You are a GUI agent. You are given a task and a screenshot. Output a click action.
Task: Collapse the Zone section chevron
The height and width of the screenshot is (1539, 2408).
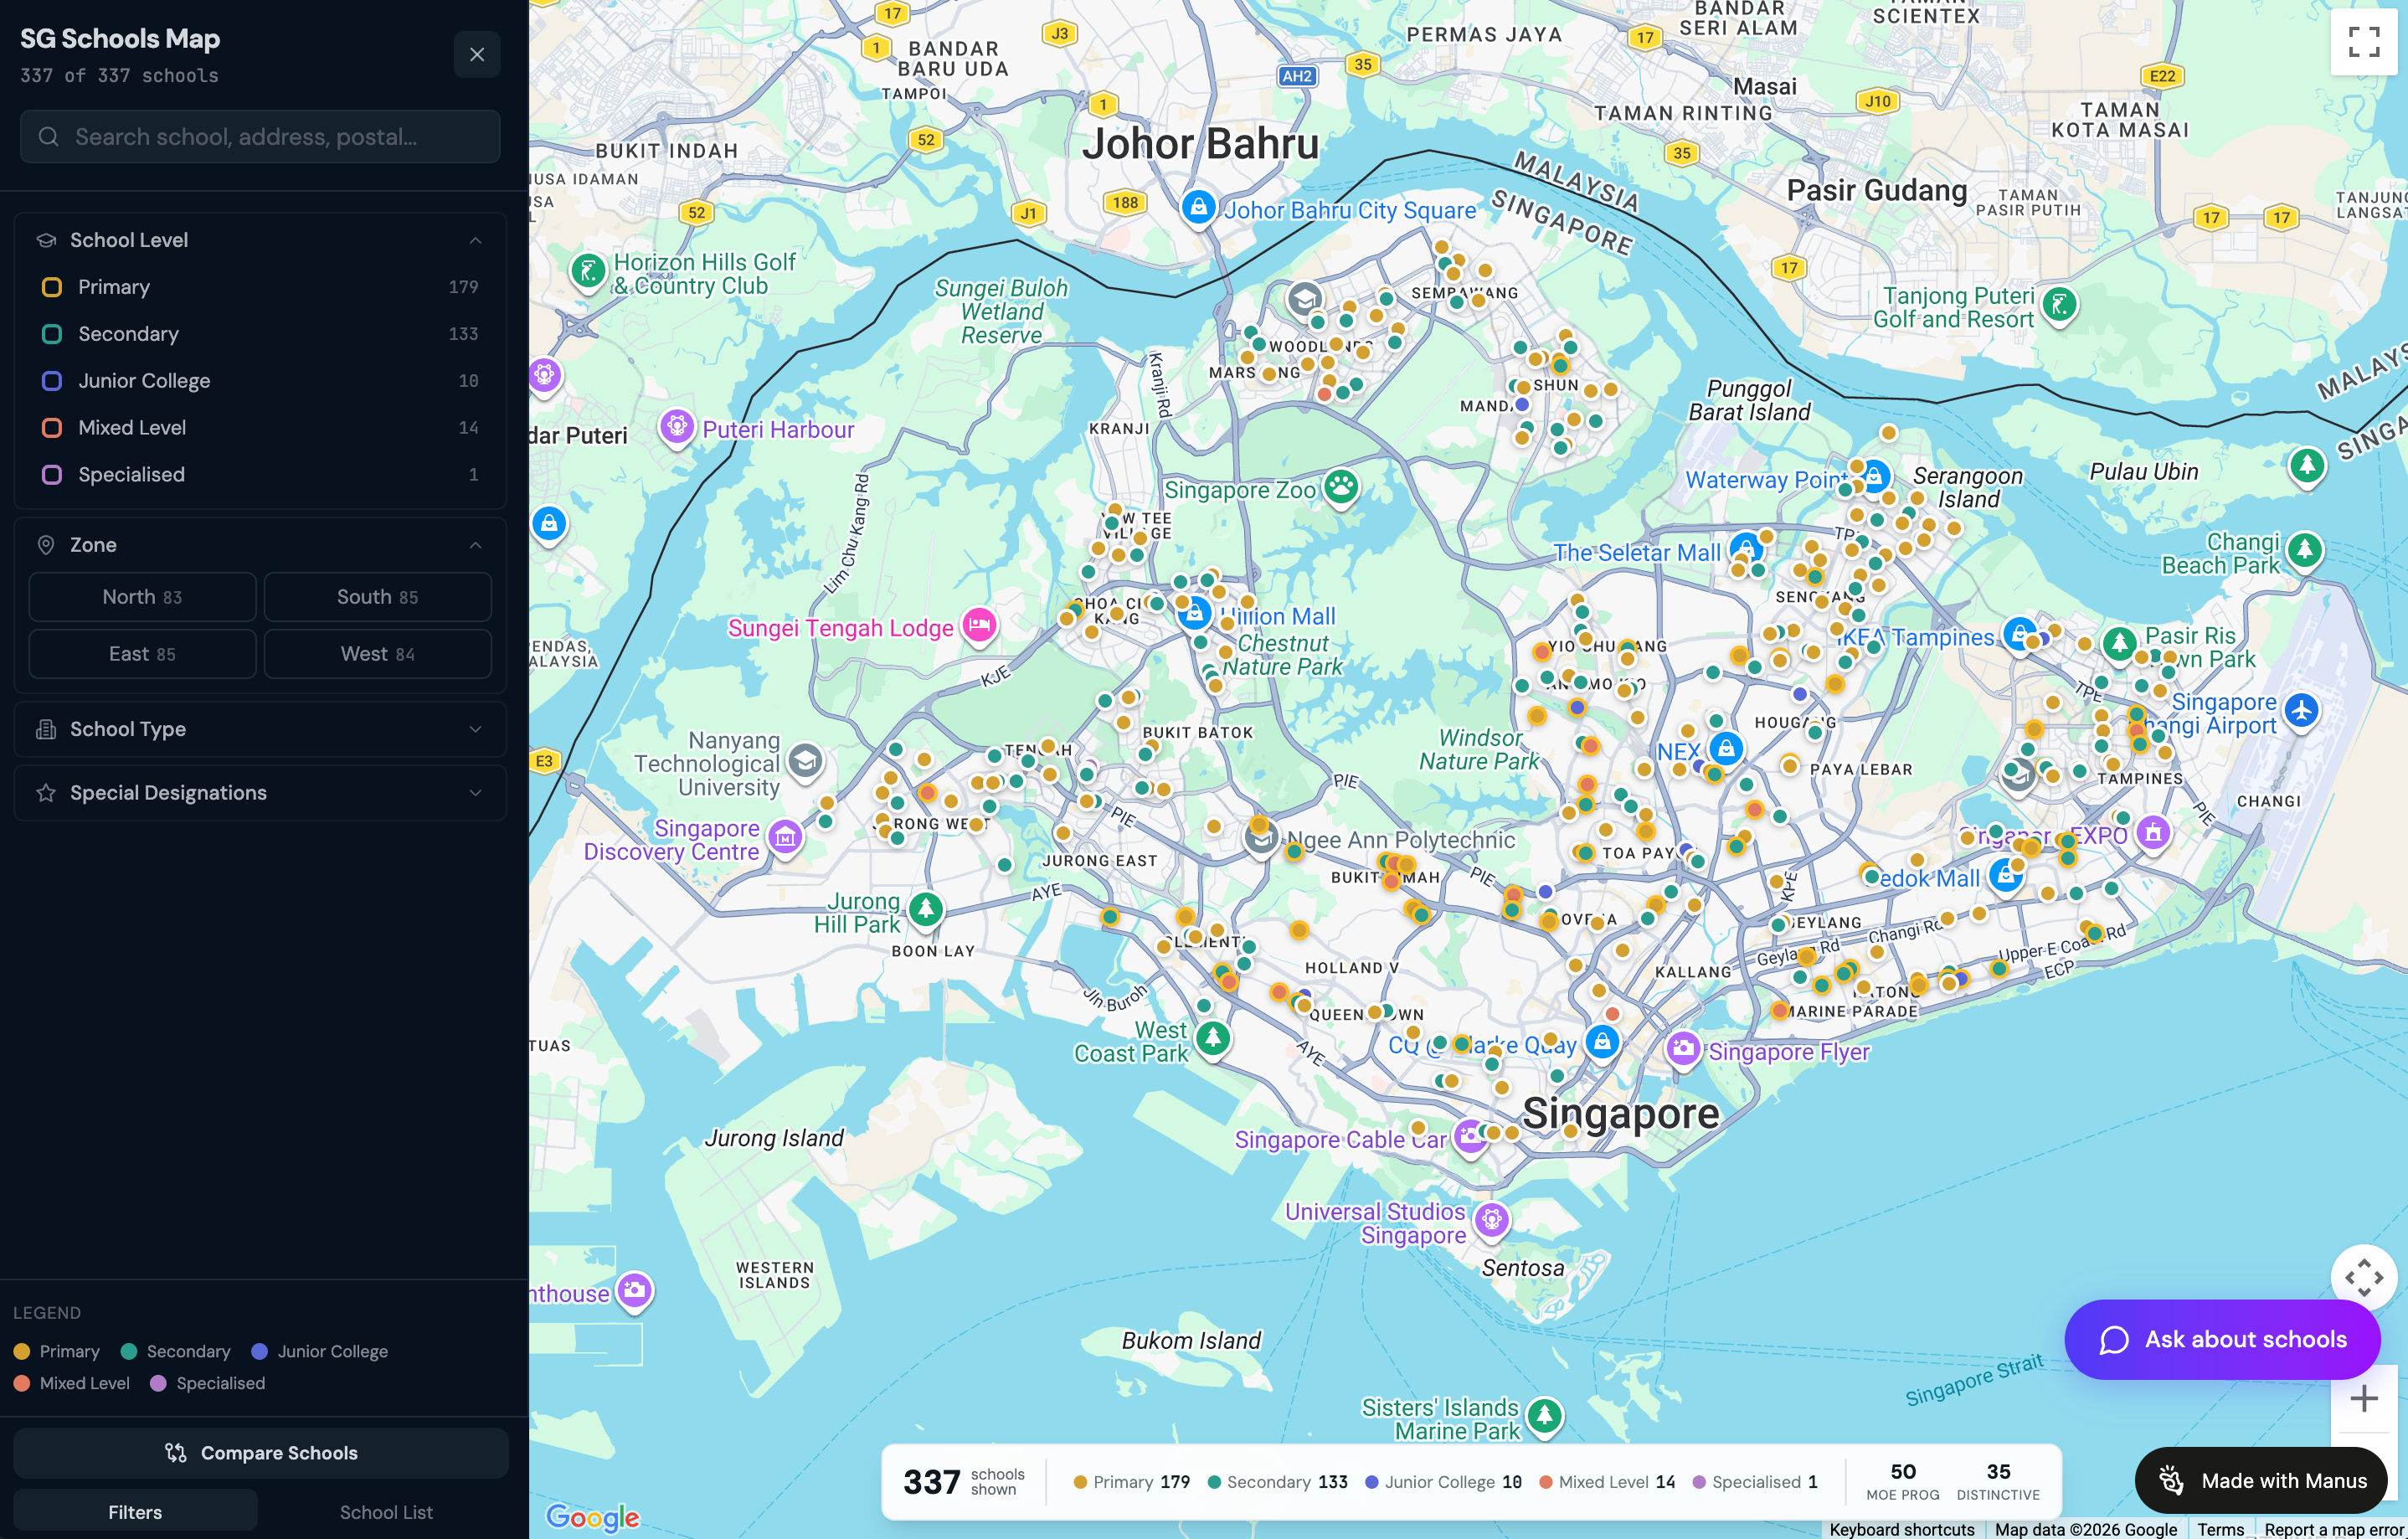(x=476, y=545)
